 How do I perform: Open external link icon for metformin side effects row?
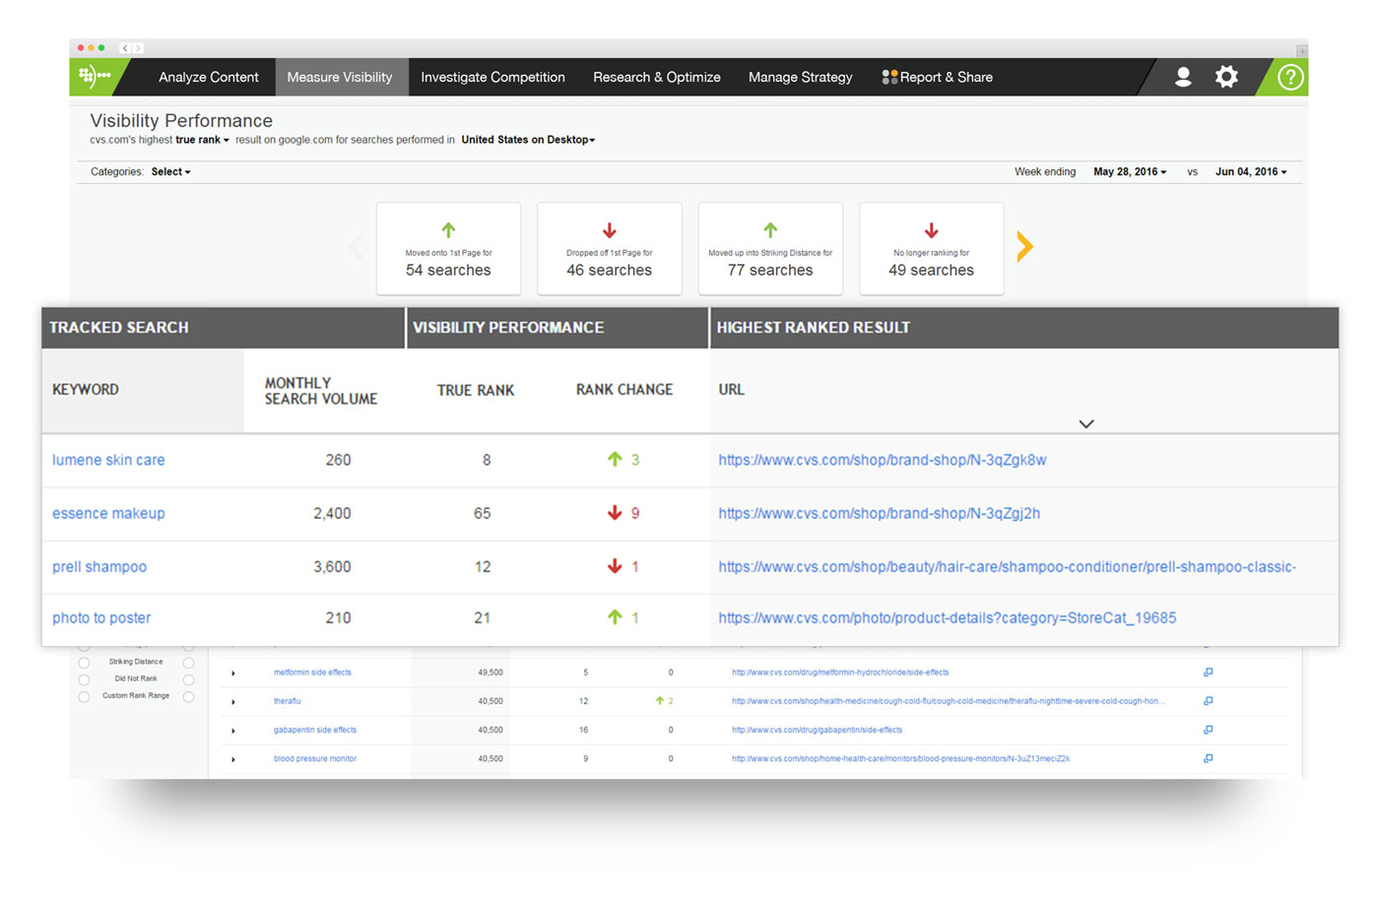[1209, 673]
